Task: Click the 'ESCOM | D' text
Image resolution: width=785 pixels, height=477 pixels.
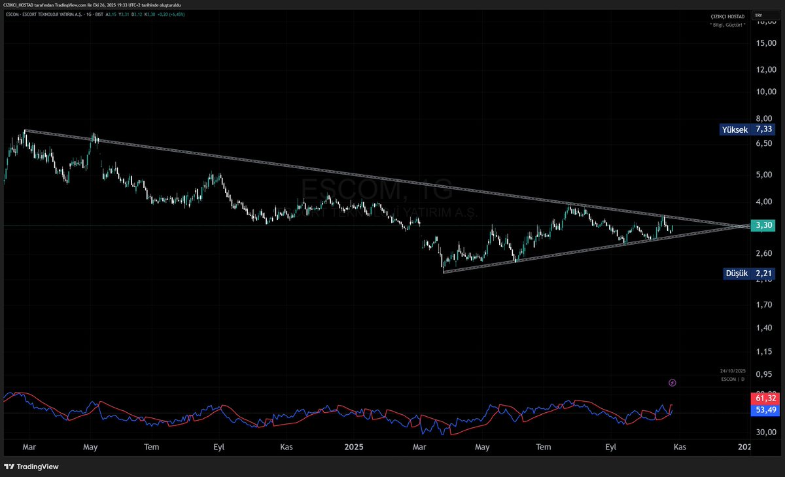Action: point(733,380)
